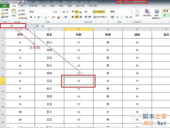Open the 数字 number group dialog launcher
Viewport: 170px width, 128px height.
pos(131,22)
